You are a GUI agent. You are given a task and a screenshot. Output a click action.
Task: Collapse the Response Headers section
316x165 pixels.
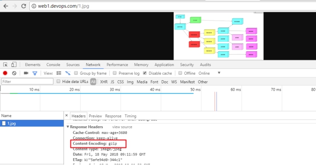(x=68, y=127)
